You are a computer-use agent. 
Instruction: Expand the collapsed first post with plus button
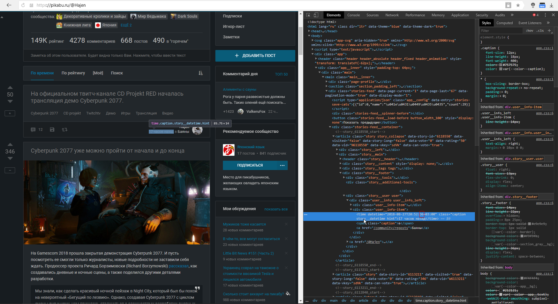pos(10,113)
